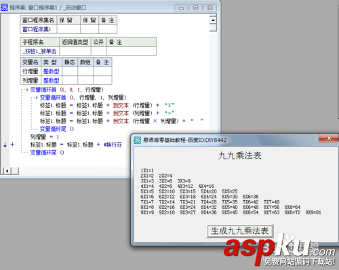
Task: Select the 窗口程序集1 name cell
Action: [x=38, y=29]
